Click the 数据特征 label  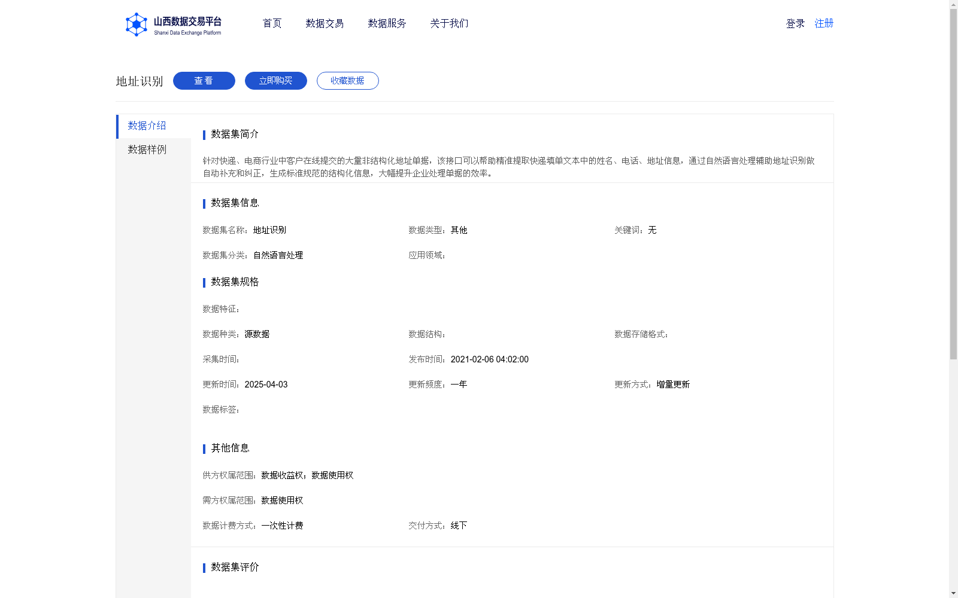221,309
